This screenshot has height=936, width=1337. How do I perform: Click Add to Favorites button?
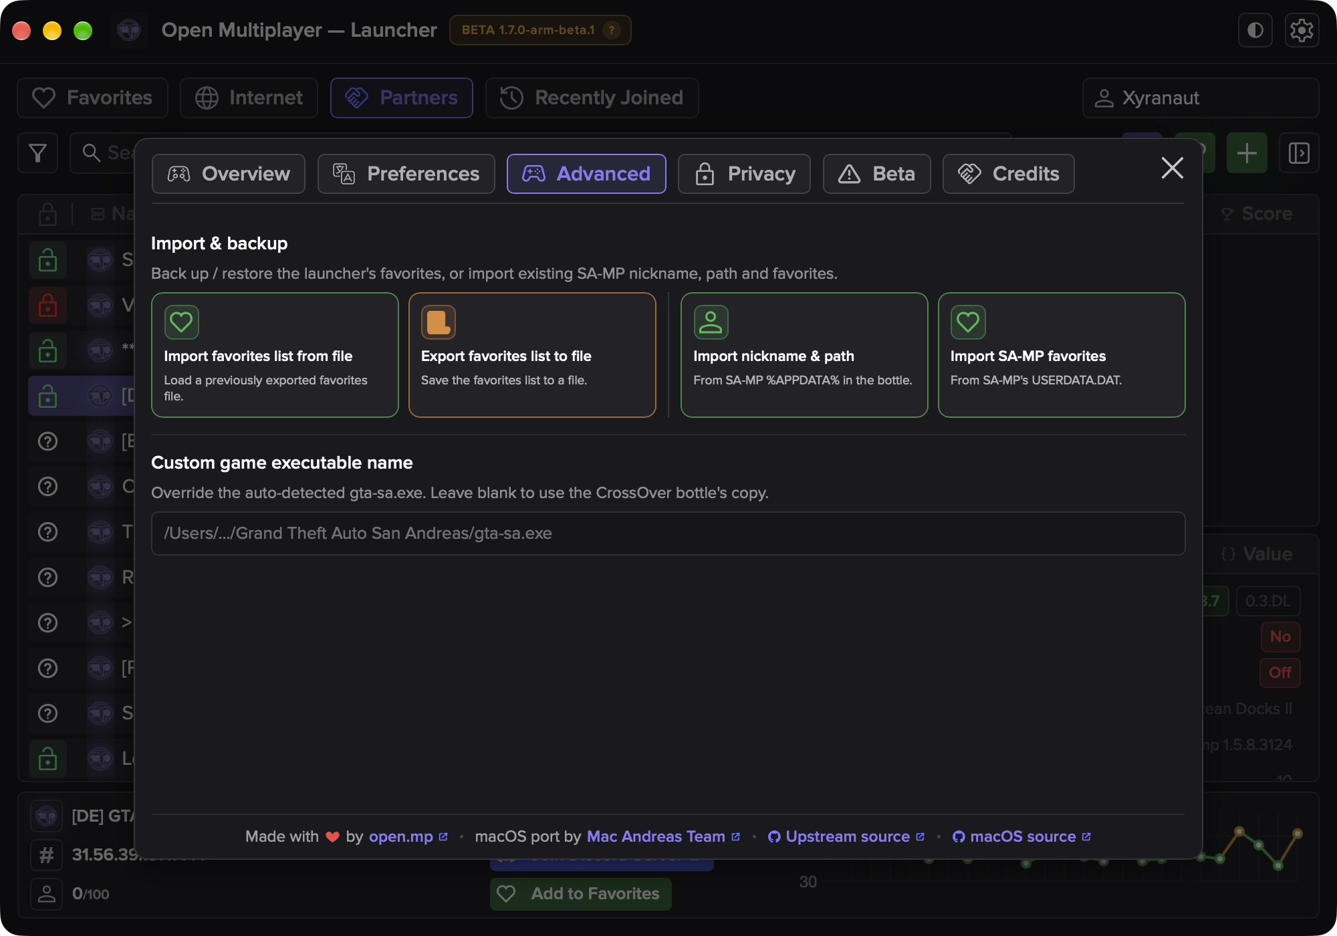(581, 894)
